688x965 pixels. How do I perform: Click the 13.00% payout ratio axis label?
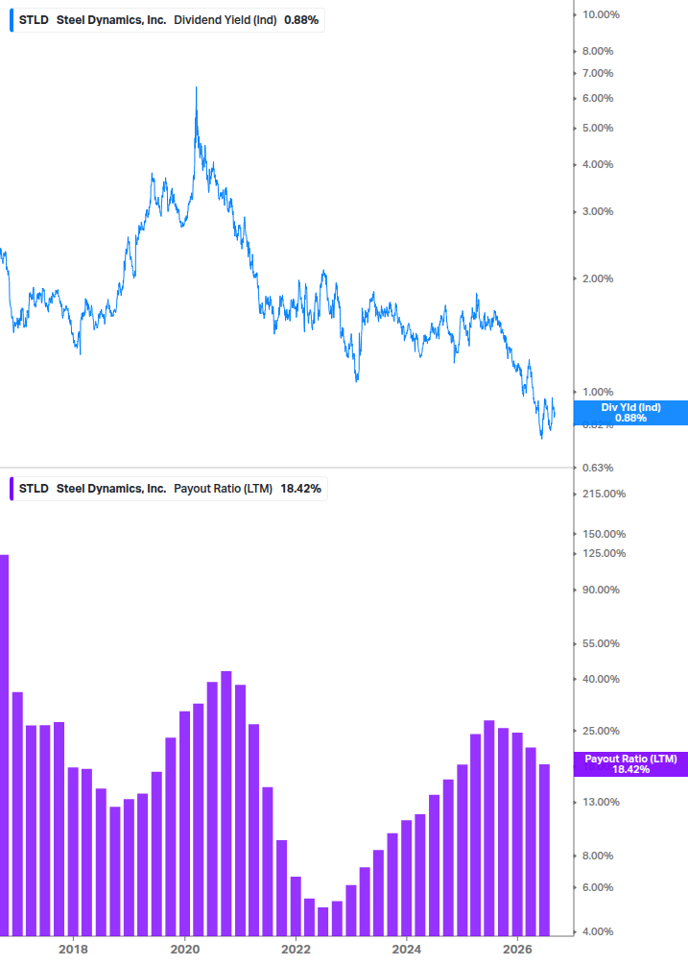[601, 802]
